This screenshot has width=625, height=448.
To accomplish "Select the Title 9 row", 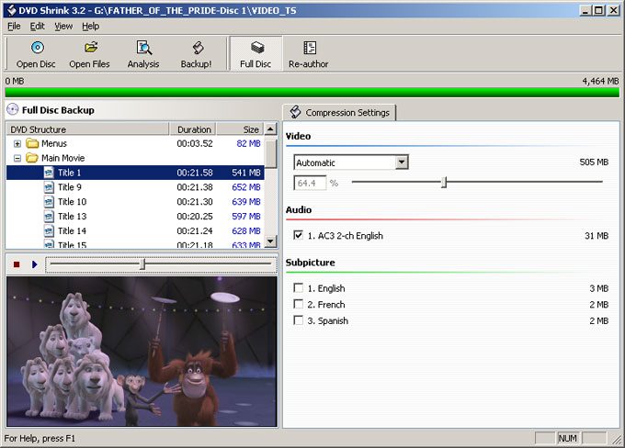I will [135, 187].
